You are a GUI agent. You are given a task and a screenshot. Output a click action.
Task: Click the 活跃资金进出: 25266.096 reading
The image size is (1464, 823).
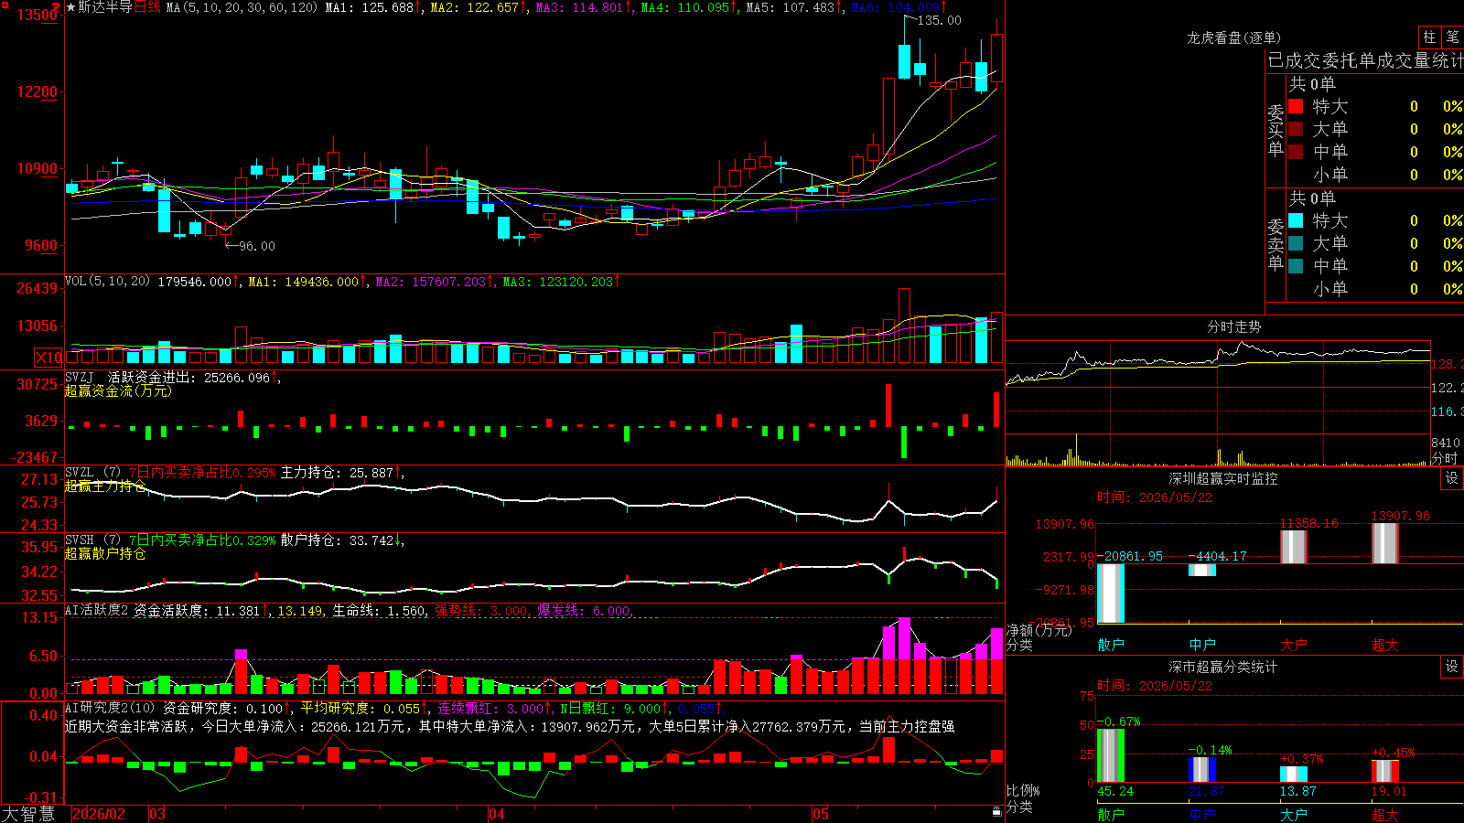coord(189,377)
